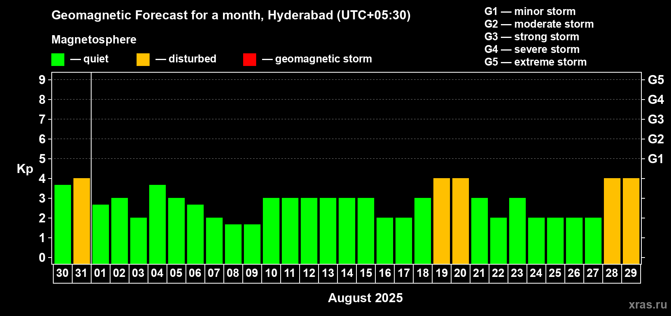The image size is (671, 316).
Task: Click the green bar for day 16
Action: pos(385,241)
